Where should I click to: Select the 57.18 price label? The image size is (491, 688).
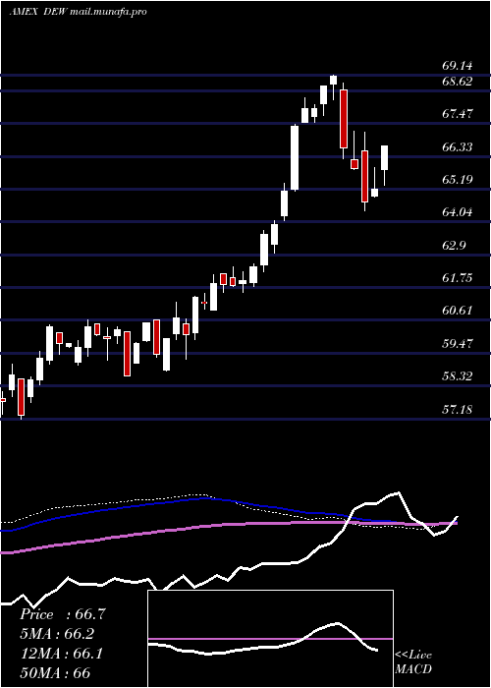(458, 410)
